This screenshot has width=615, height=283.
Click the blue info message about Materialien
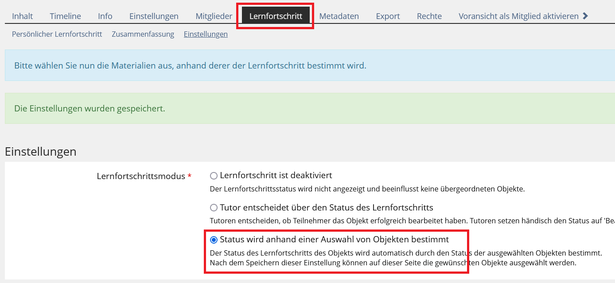tap(190, 66)
